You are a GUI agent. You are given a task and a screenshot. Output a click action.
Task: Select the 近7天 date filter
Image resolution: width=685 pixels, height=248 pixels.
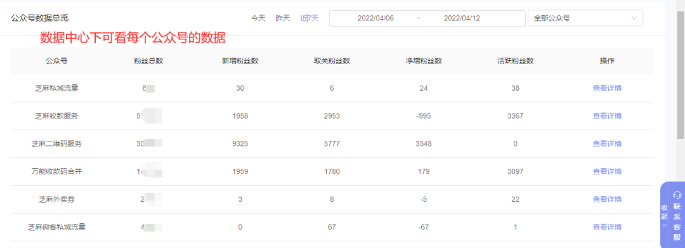[x=310, y=18]
